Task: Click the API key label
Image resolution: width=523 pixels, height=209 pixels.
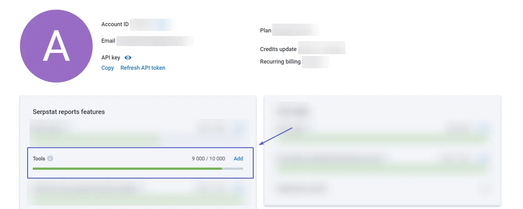Action: coord(111,58)
